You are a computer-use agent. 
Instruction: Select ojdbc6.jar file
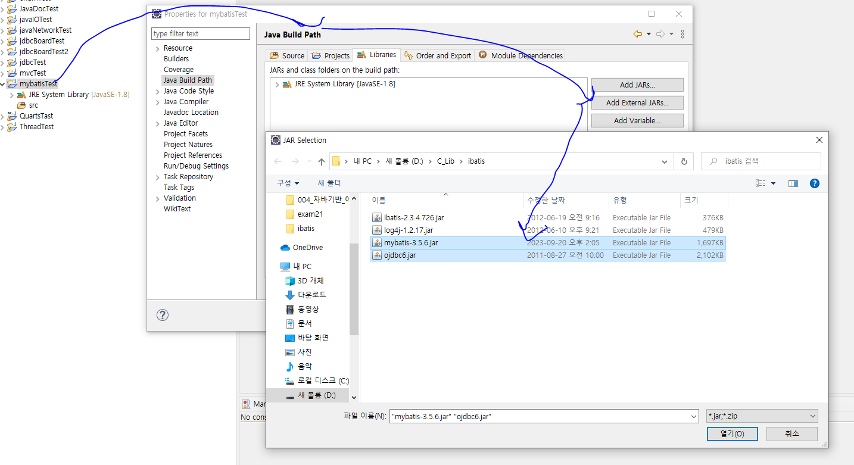(548, 255)
